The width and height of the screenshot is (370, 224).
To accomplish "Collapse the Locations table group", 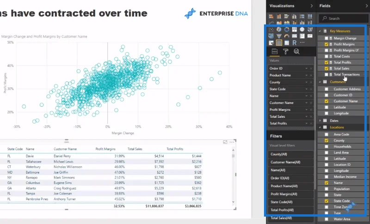I will click(320, 127).
